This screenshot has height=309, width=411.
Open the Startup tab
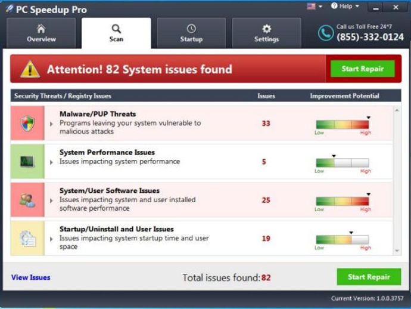pyautogui.click(x=191, y=33)
